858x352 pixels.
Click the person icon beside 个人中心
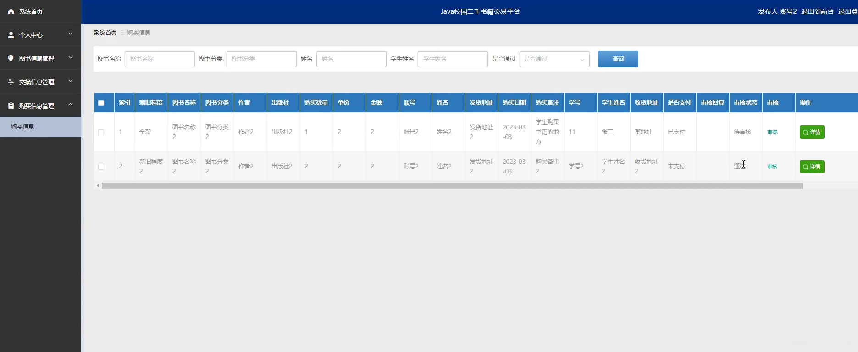pyautogui.click(x=11, y=35)
